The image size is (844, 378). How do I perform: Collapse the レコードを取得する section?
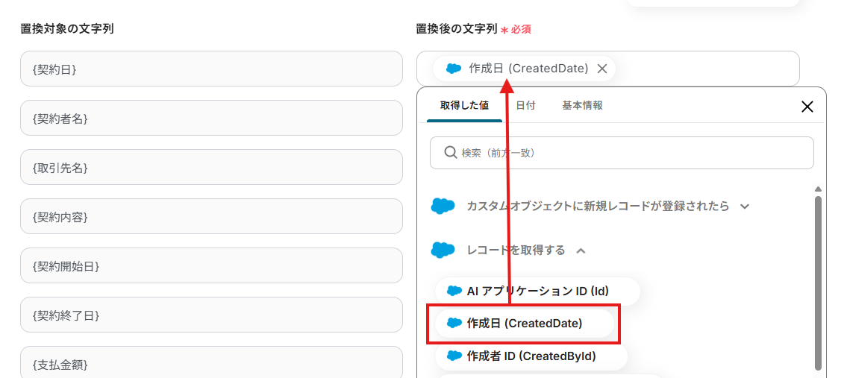(581, 251)
